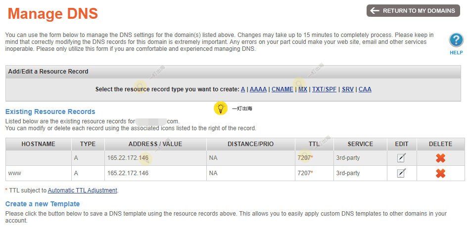Viewport: 470px width, 227px height.
Task: Create an MX record
Action: (x=303, y=89)
